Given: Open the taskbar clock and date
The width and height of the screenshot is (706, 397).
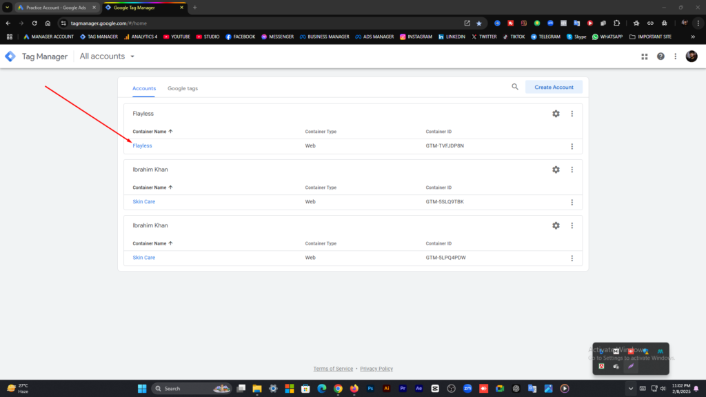Looking at the screenshot, I should 680,389.
